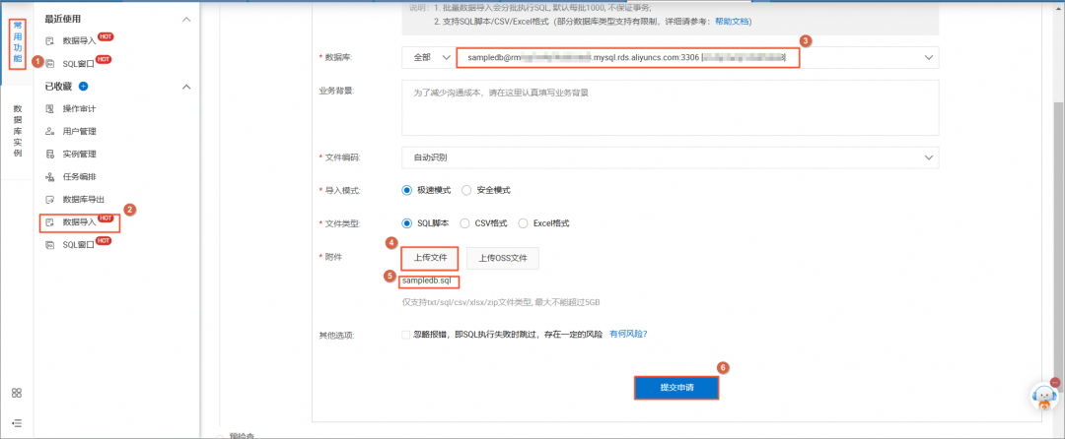Open the four-squares grid icon in left rail
The image size is (1065, 439).
(x=17, y=393)
